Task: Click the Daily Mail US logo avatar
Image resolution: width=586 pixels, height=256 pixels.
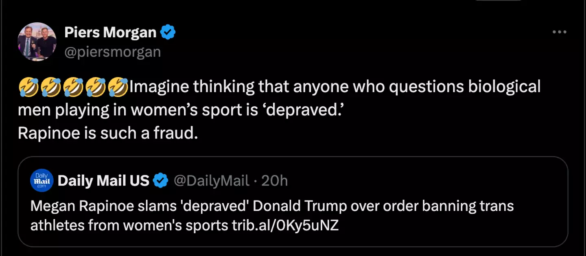Action: click(41, 181)
